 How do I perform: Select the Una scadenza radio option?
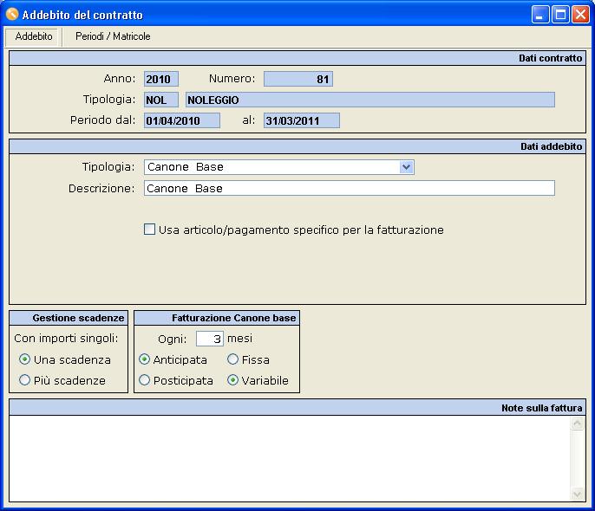point(25,359)
